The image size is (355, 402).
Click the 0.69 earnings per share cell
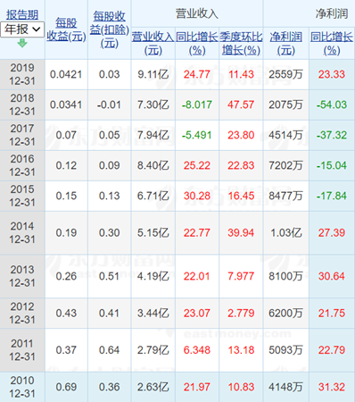66,387
